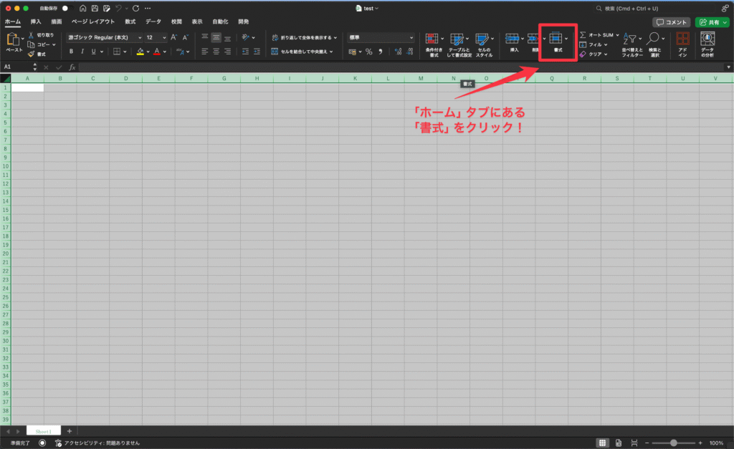This screenshot has height=449, width=734.
Task: Click the Format as Table (テーブルとして書式設定) icon
Action: 457,39
